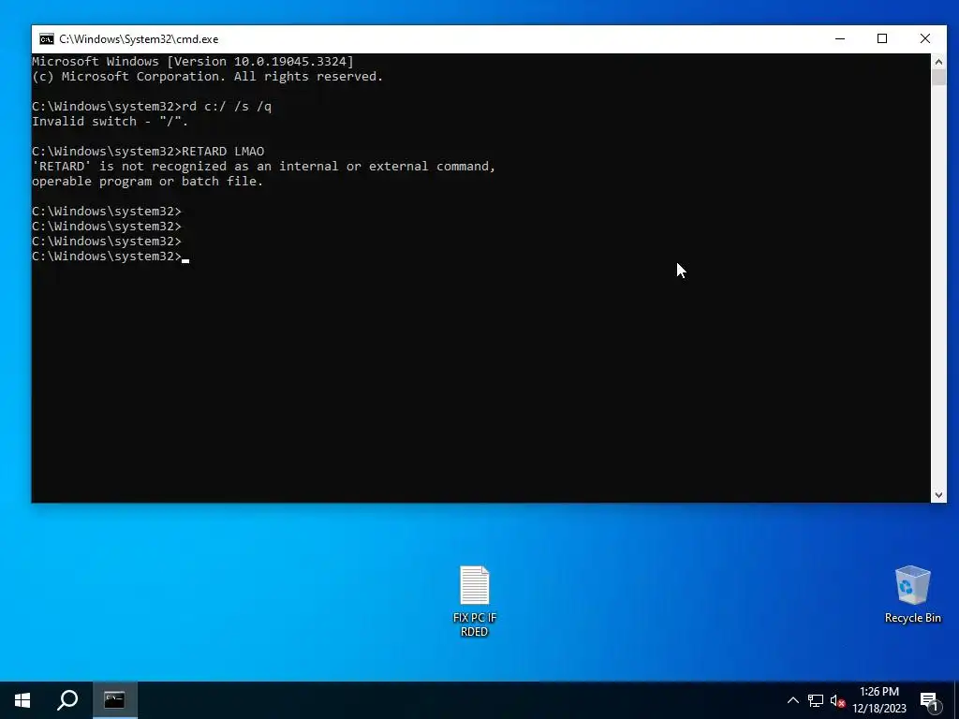The width and height of the screenshot is (959, 719).
Task: Open the Windows Start menu
Action: click(x=22, y=700)
